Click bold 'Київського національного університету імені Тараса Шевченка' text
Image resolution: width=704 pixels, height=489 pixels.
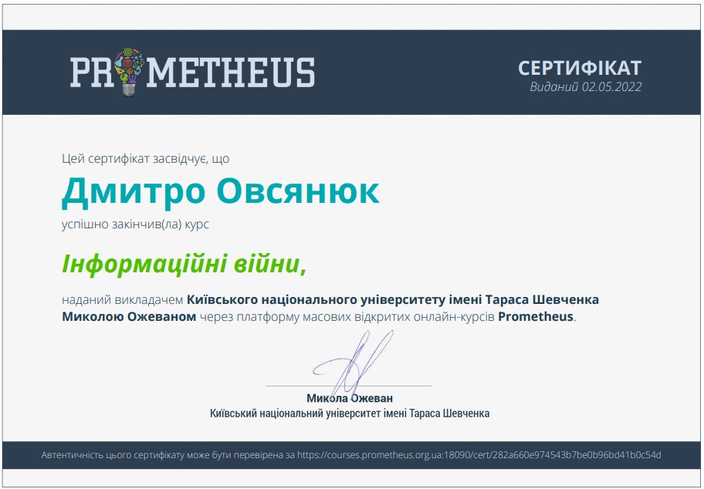(393, 299)
